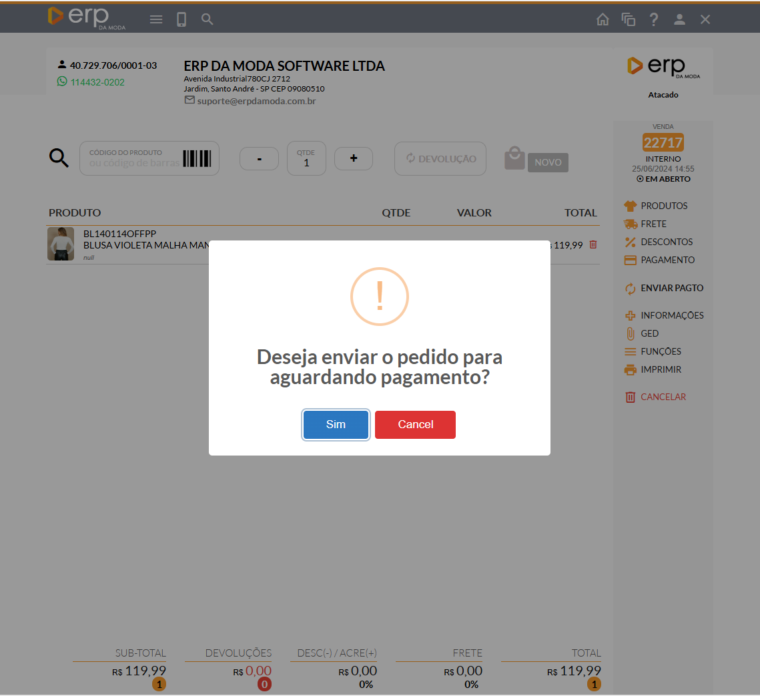
Task: Go to home via house icon
Action: [603, 19]
